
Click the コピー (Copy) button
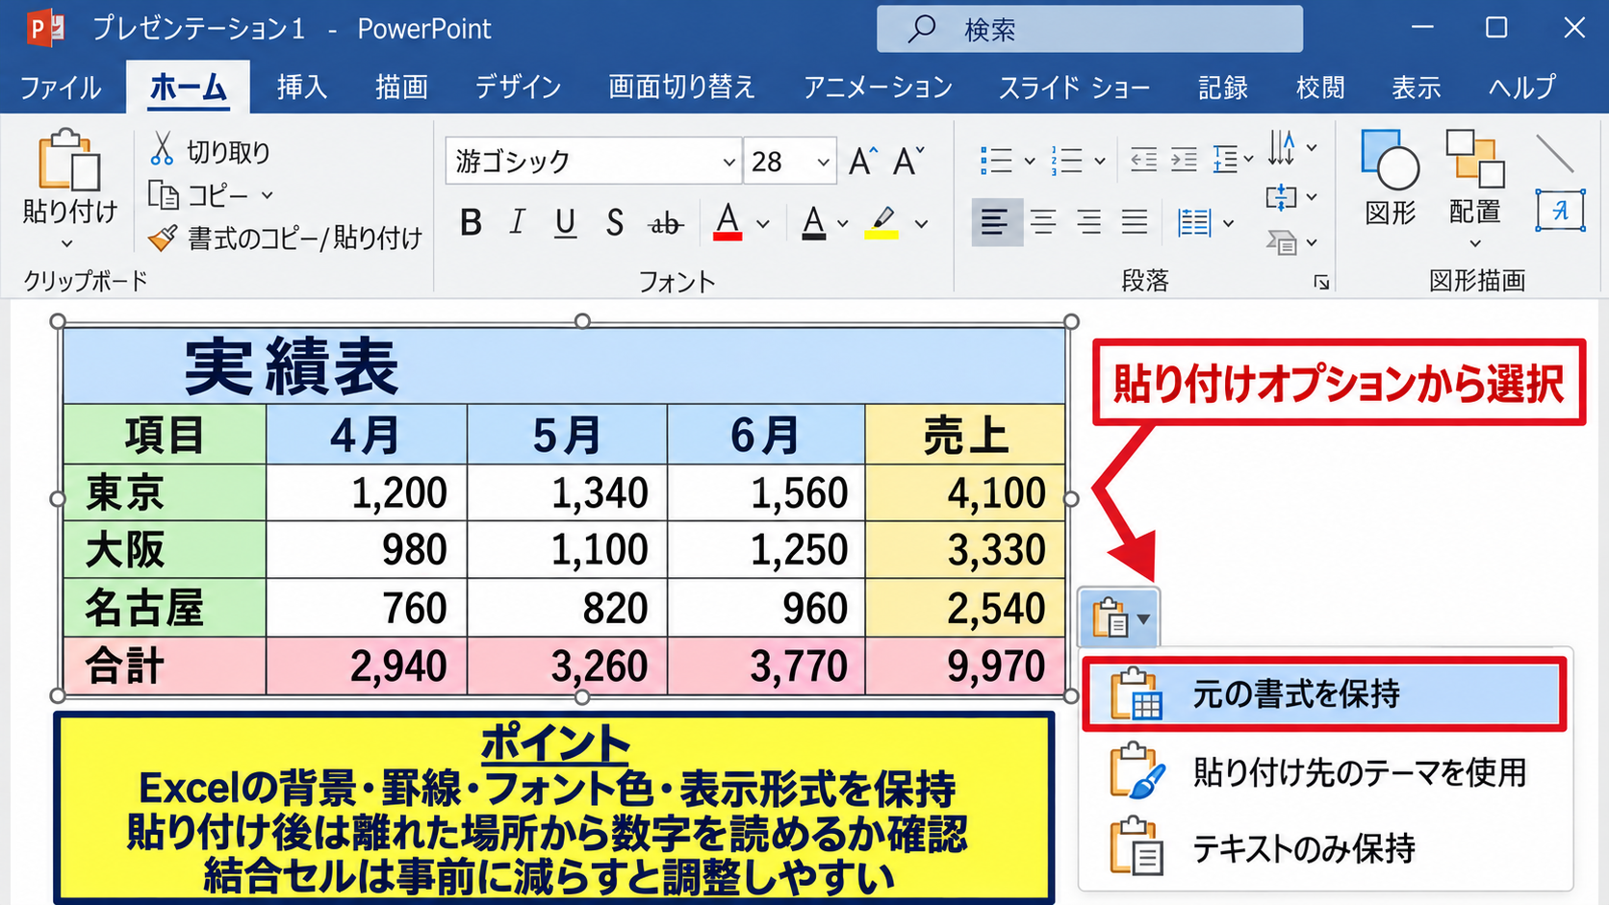pos(199,195)
